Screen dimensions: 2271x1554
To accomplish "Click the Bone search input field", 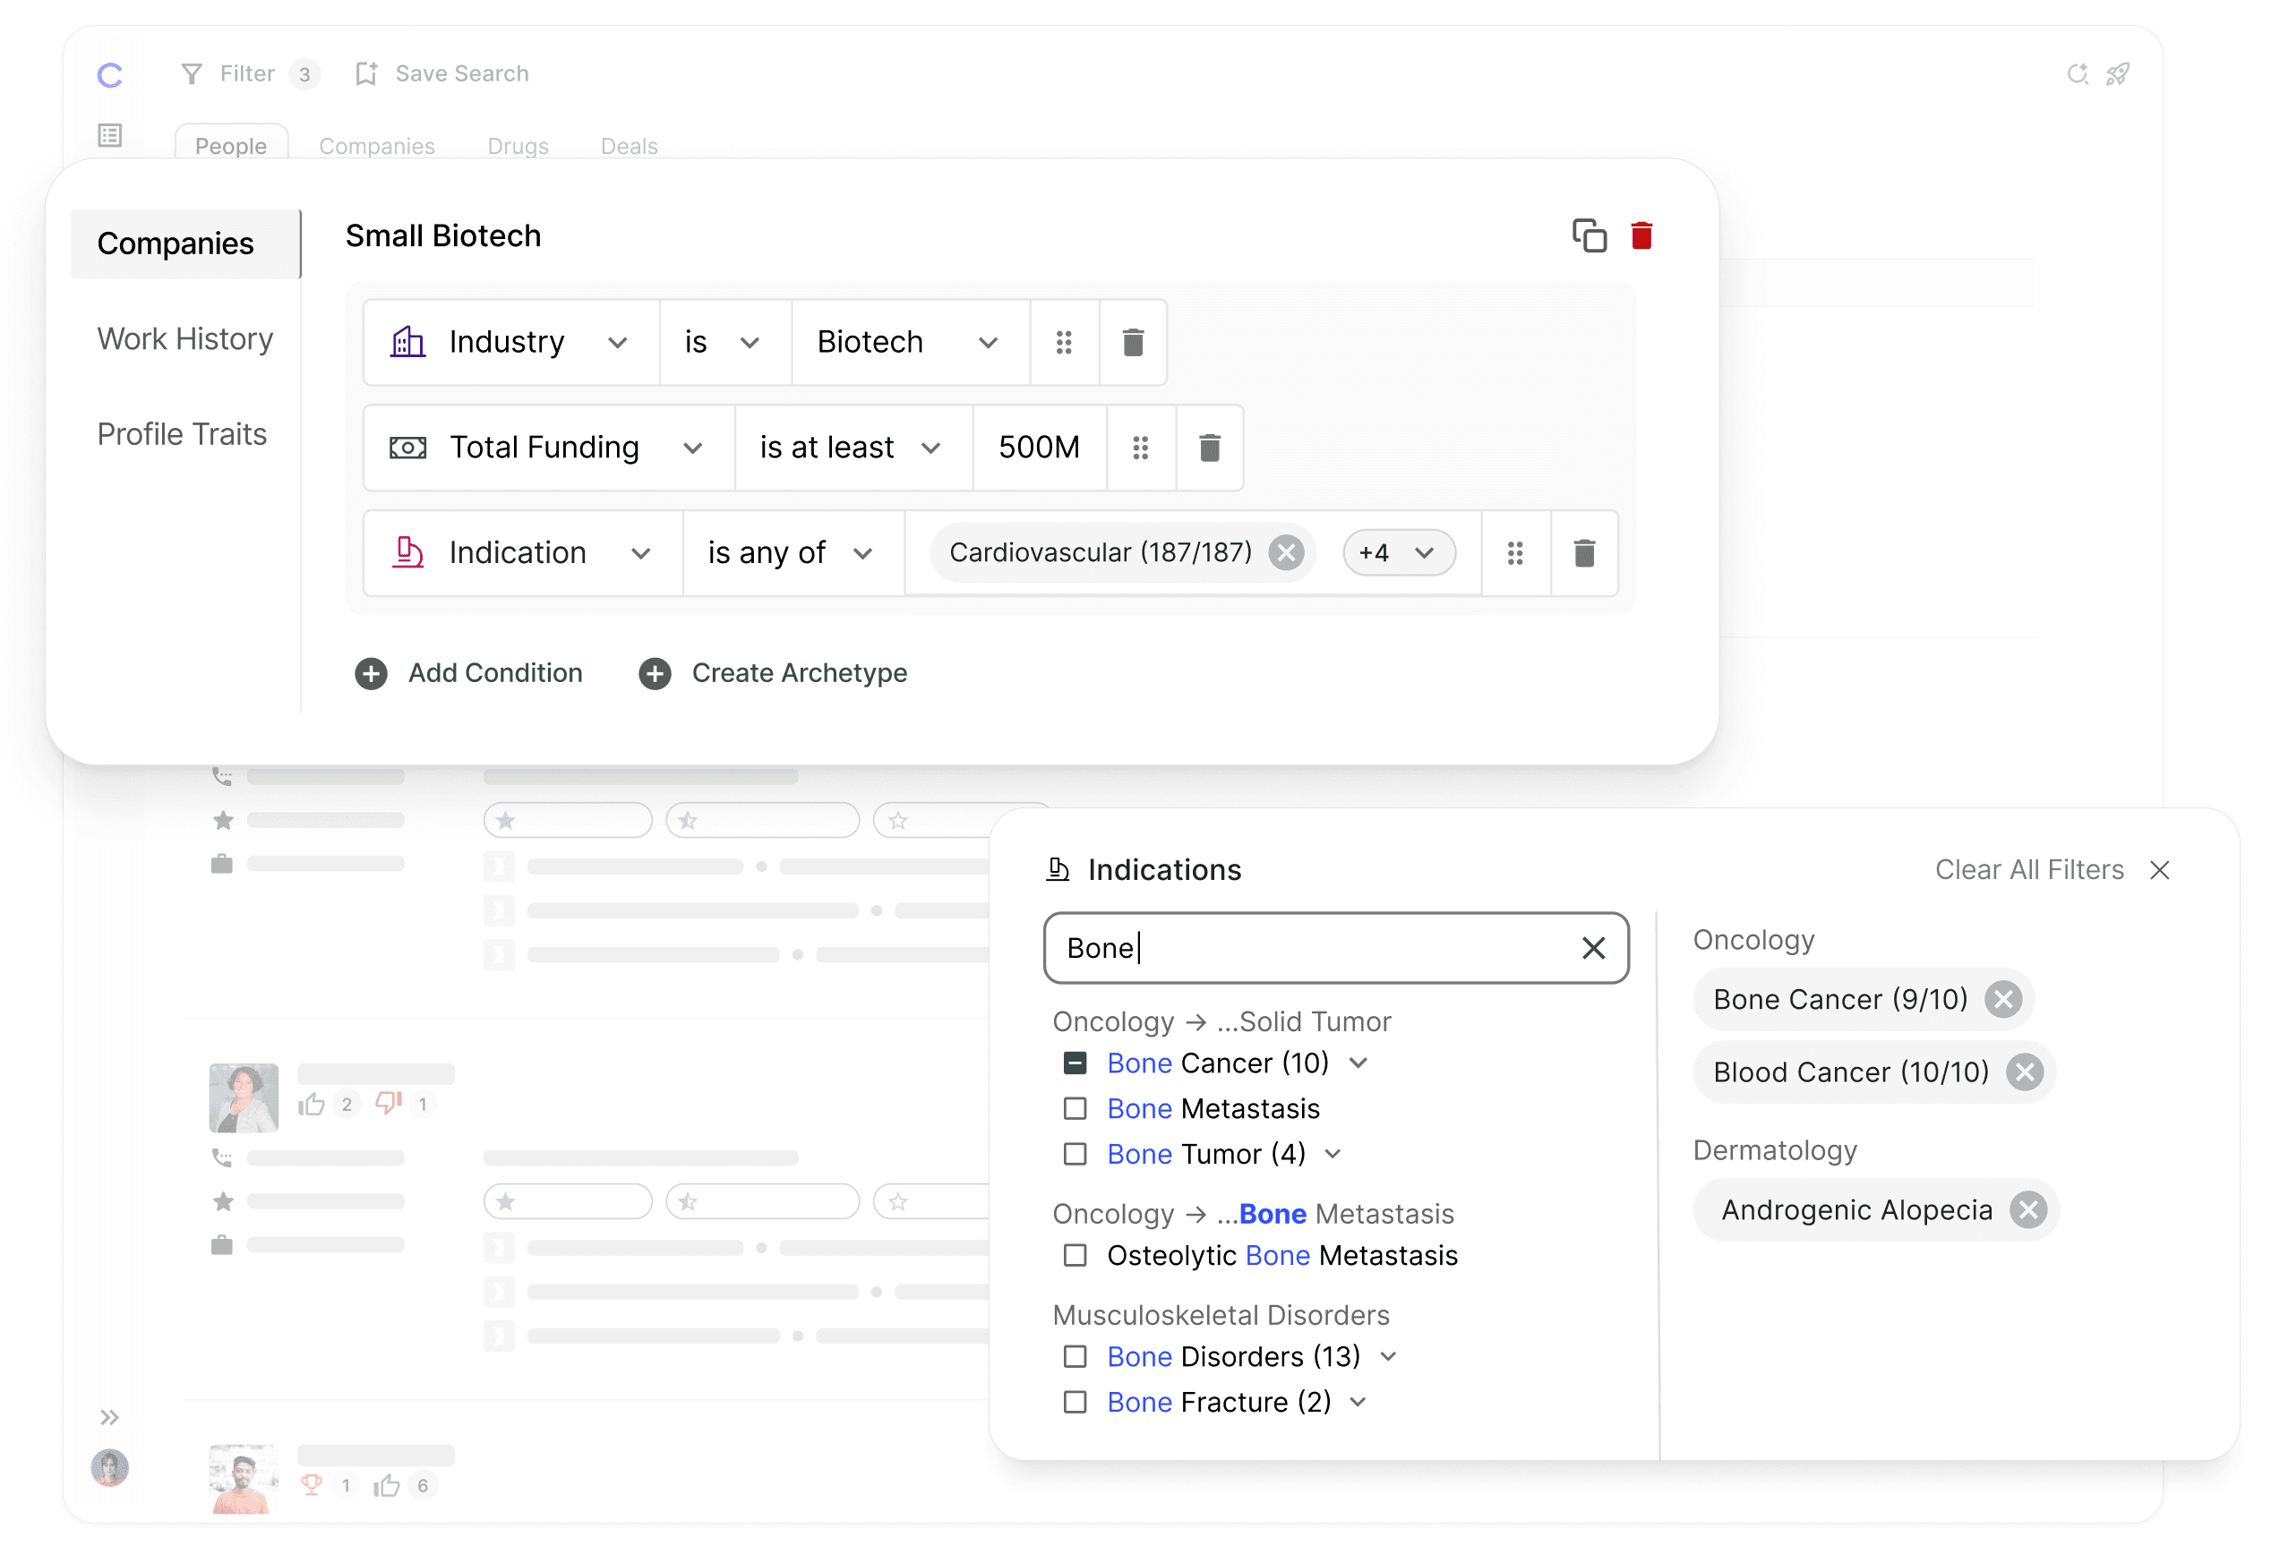I will (x=1309, y=947).
